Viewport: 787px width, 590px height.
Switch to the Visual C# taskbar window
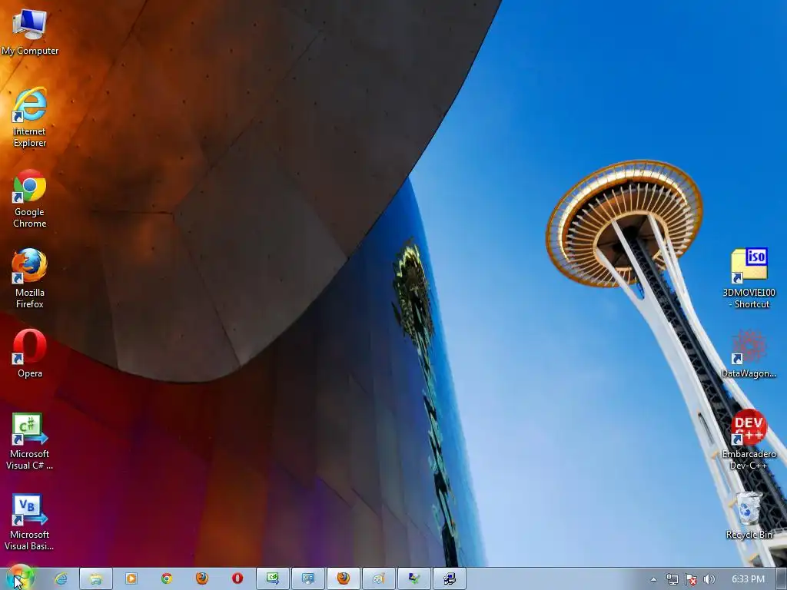coord(273,578)
